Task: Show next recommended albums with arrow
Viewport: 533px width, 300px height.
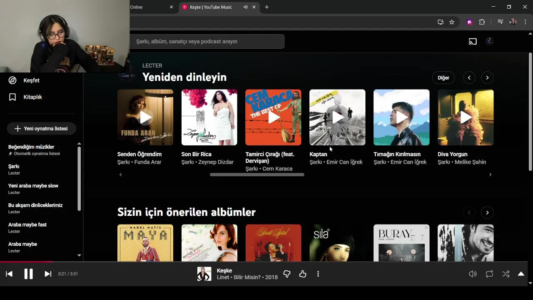Action: (x=487, y=212)
